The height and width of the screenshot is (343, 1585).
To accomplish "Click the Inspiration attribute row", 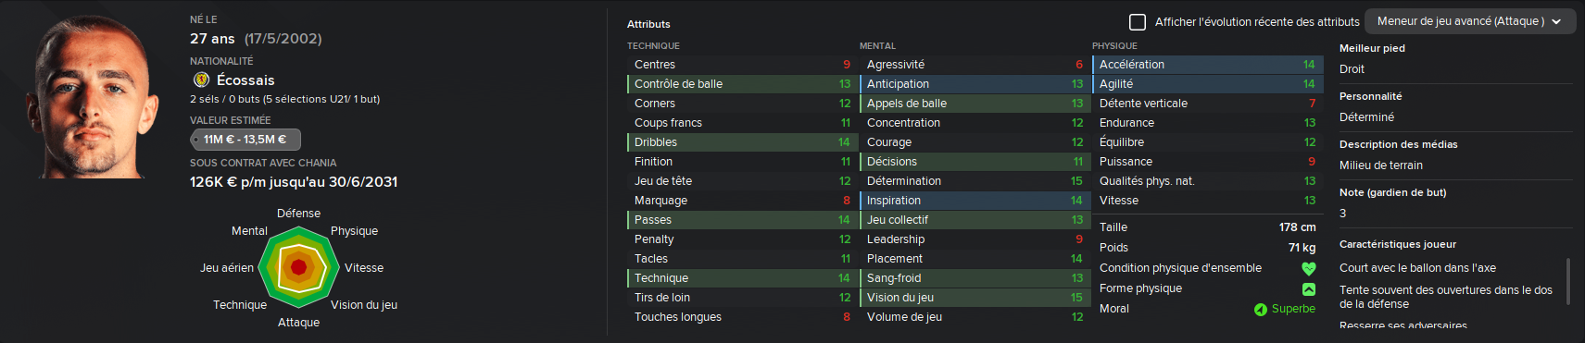I will coord(975,201).
